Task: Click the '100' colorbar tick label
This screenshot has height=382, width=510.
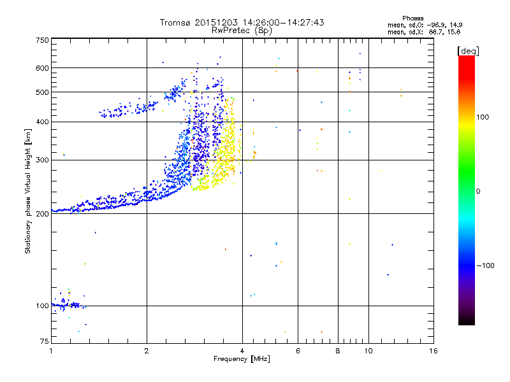Action: 483,117
